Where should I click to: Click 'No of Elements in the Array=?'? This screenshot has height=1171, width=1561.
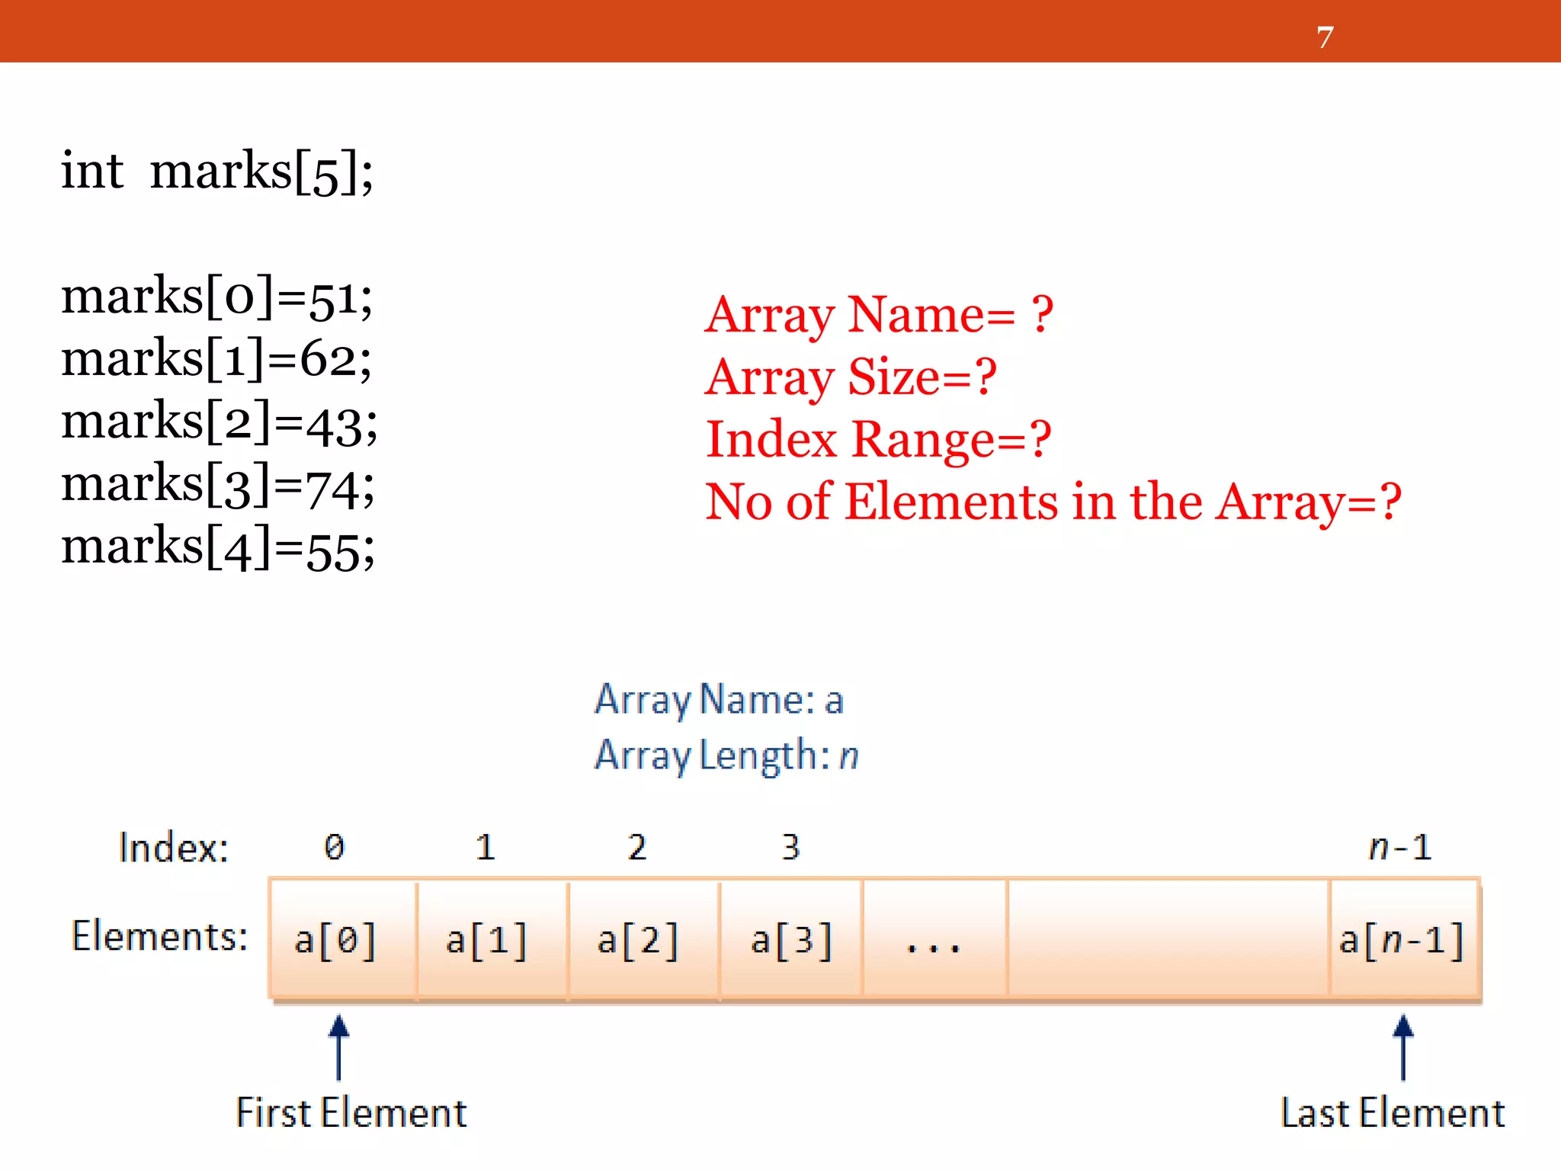pyautogui.click(x=1053, y=502)
